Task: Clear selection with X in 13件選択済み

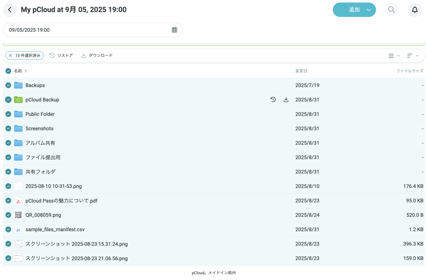Action: click(10, 55)
